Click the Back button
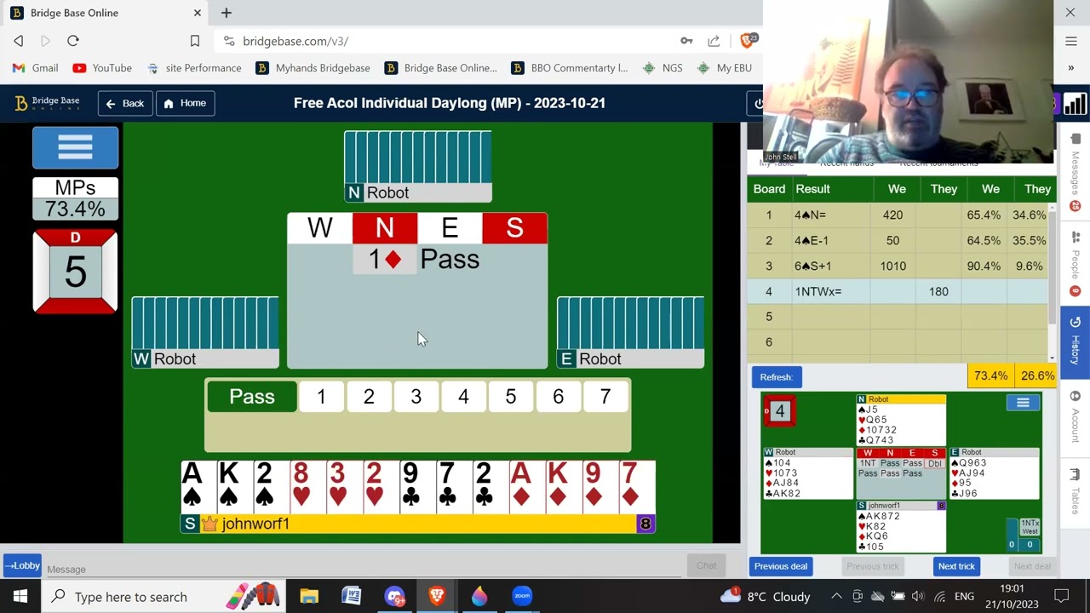The image size is (1090, 613). 124,103
